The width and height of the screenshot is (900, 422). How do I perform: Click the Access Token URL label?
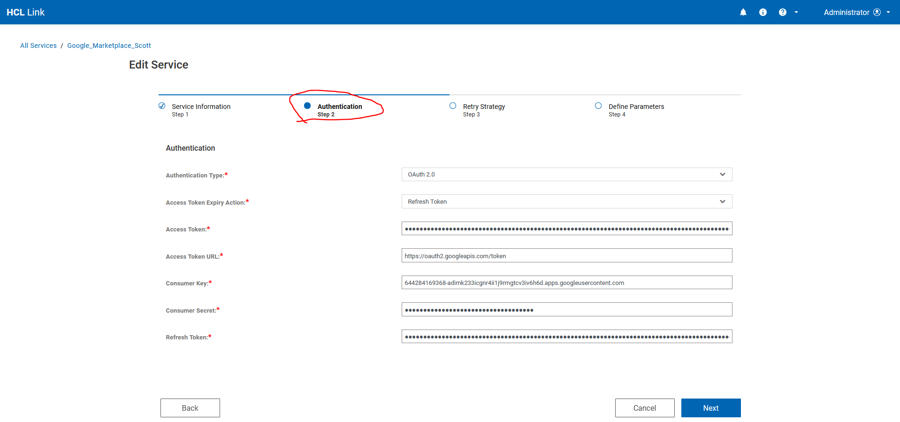[x=194, y=256]
